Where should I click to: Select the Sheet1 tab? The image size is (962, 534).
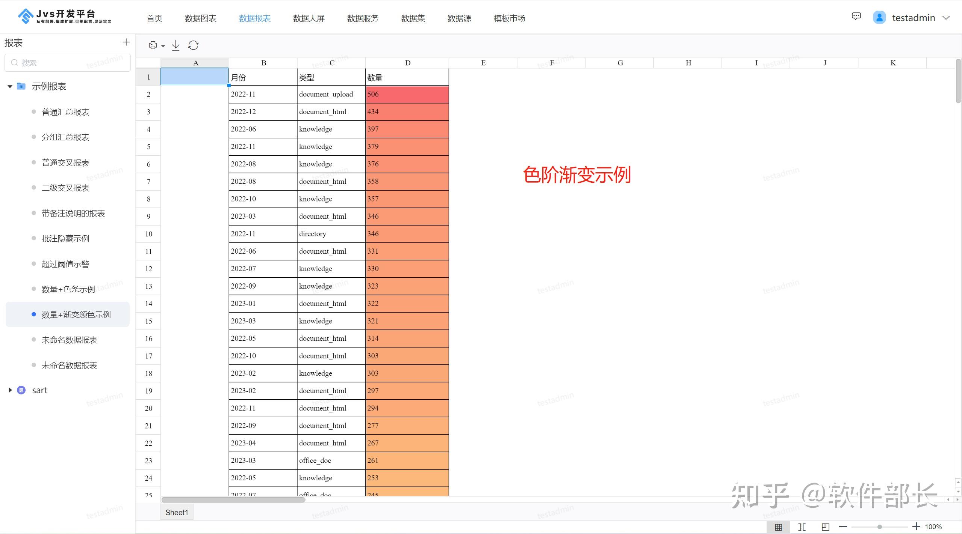click(x=177, y=512)
